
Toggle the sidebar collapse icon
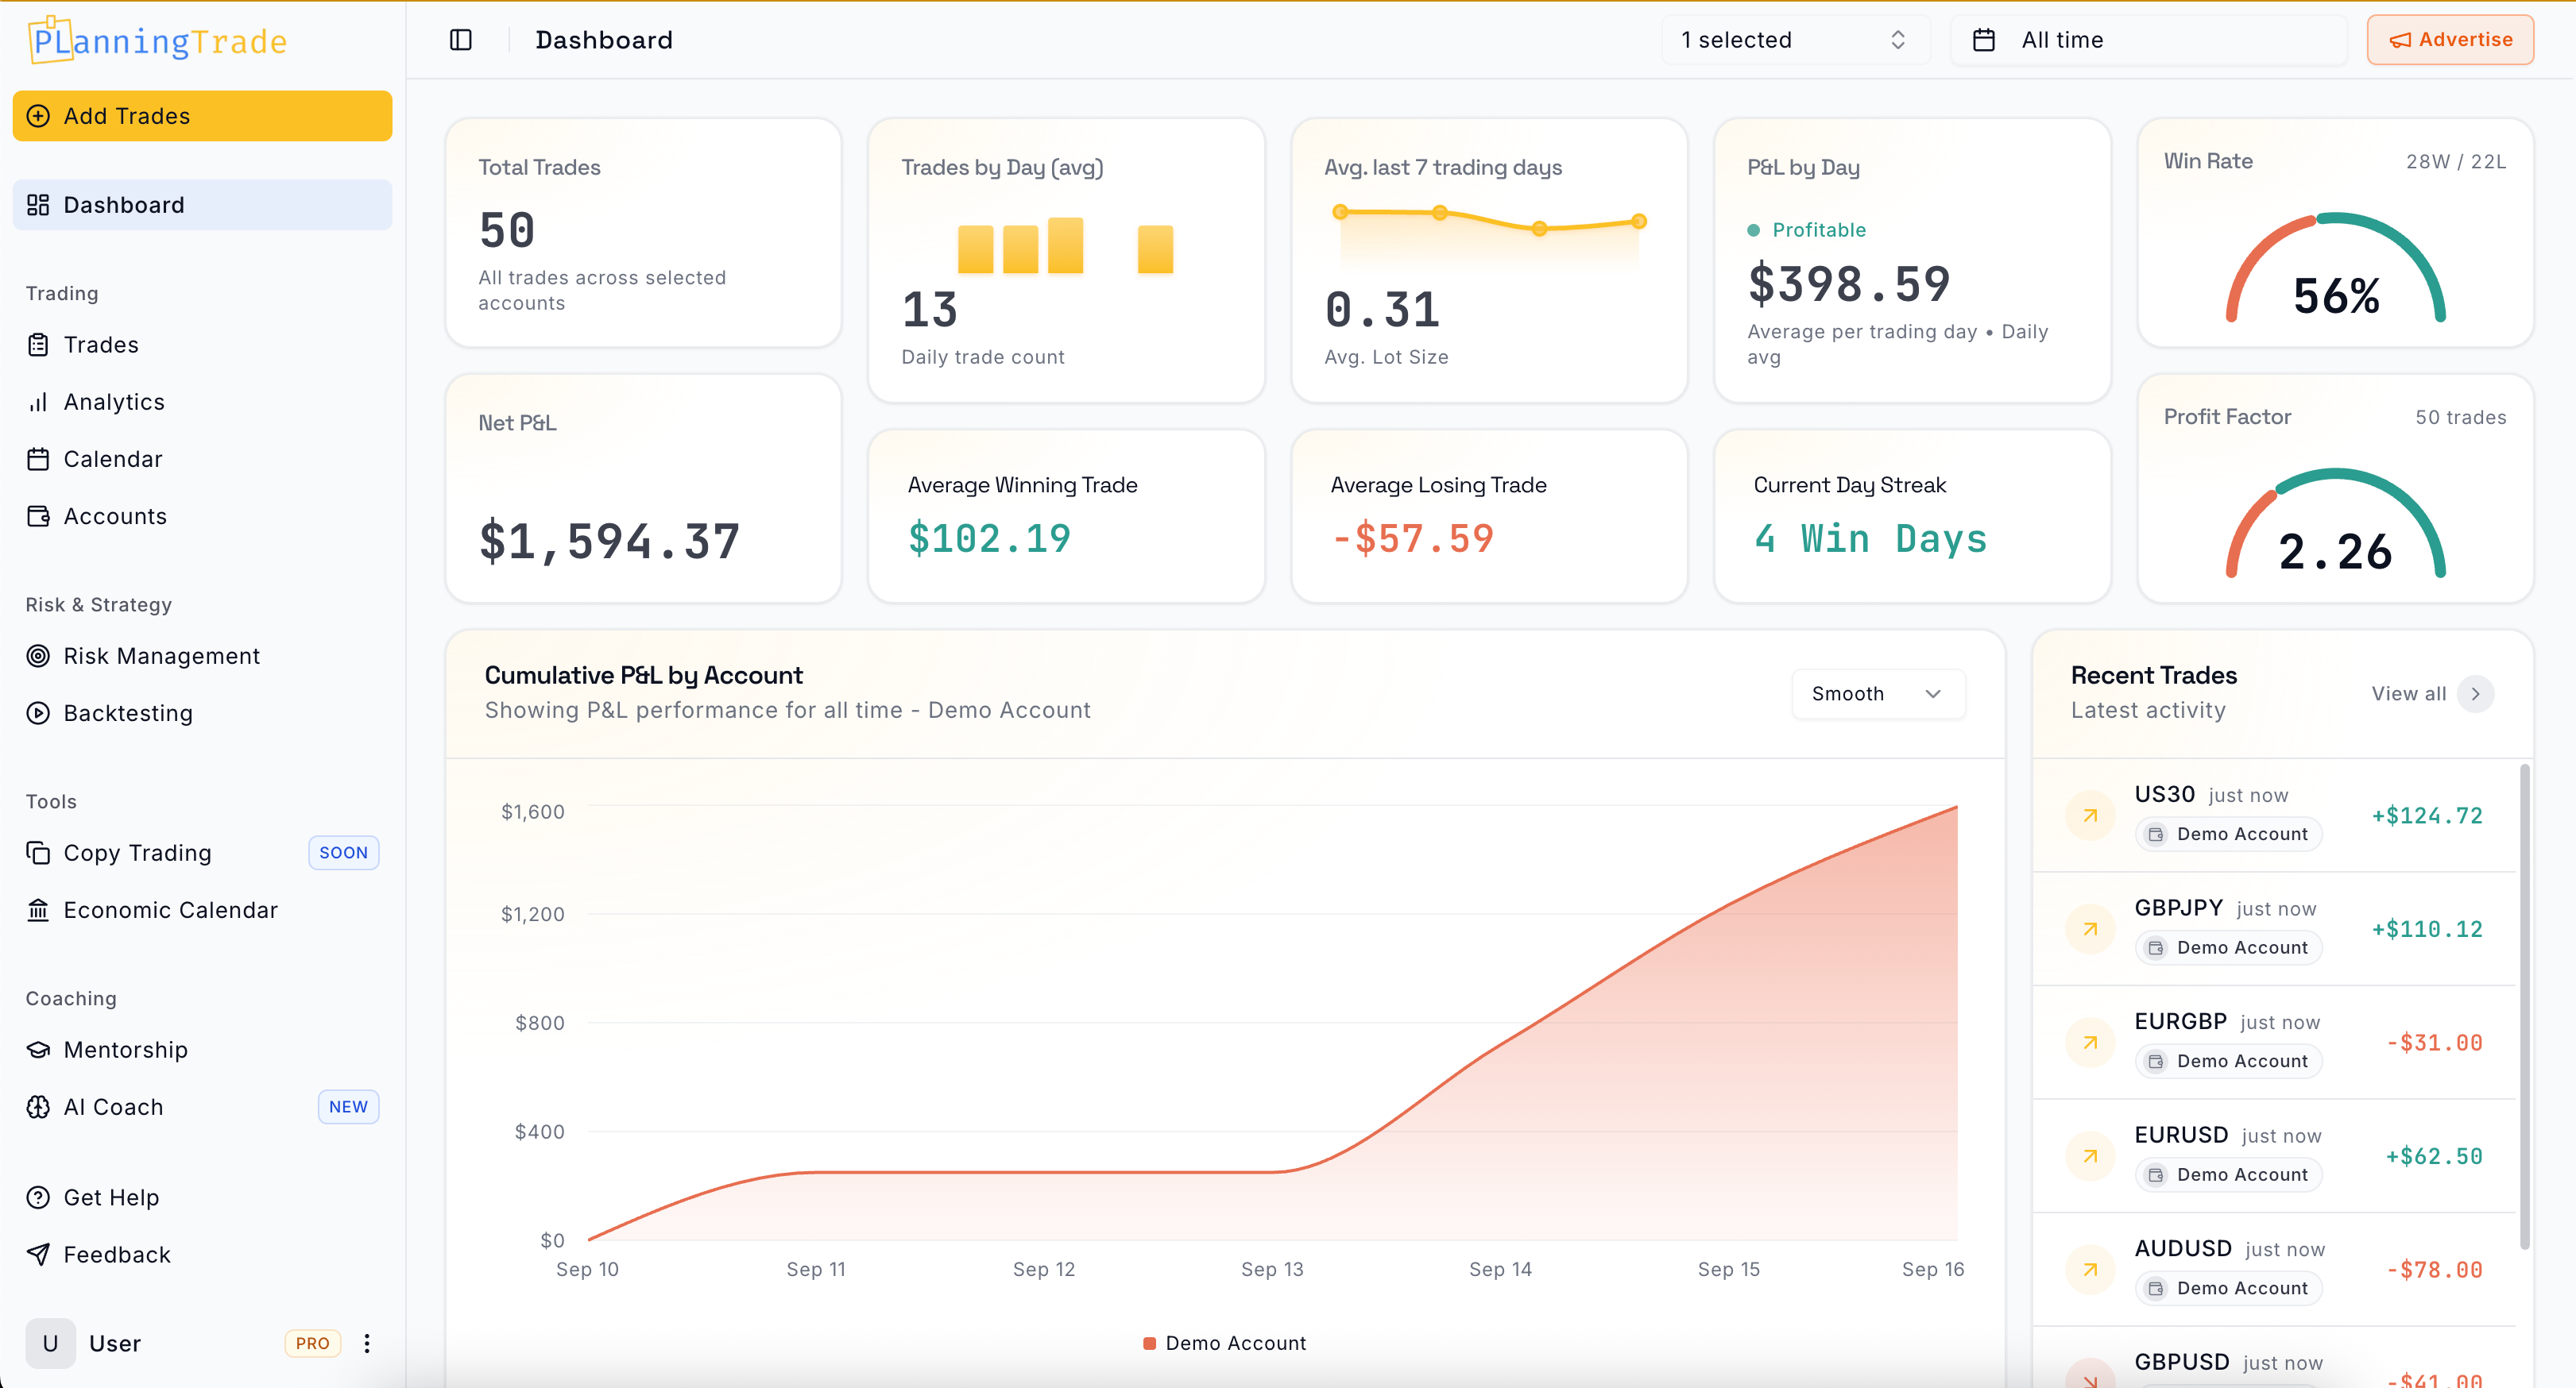[x=460, y=40]
